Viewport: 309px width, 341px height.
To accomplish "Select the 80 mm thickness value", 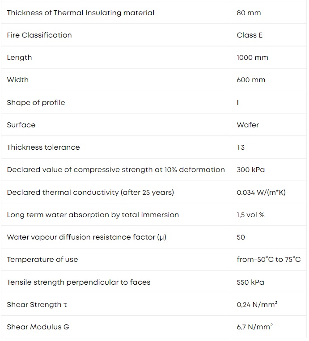I will [249, 13].
